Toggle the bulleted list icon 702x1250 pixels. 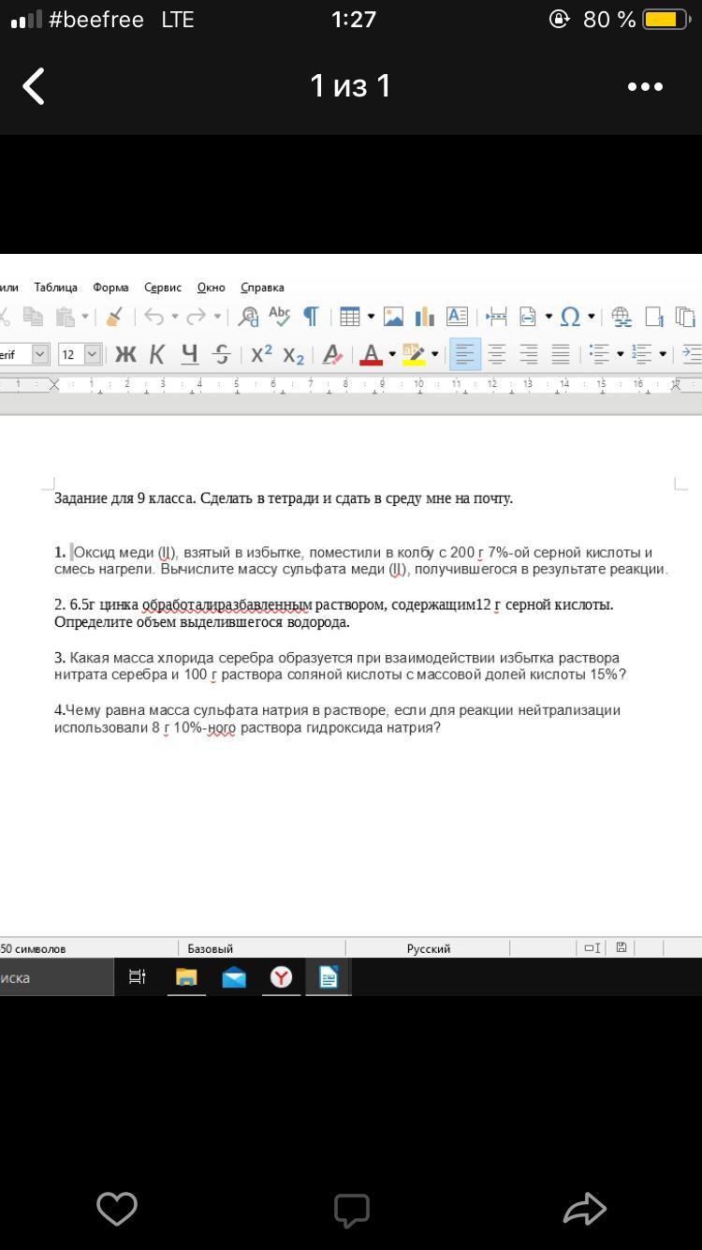click(x=600, y=354)
